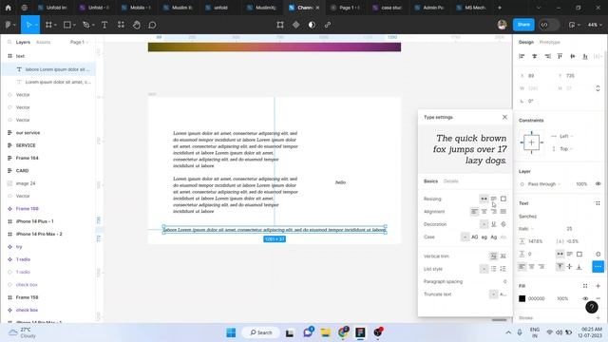608x342 pixels.
Task: Click the fill opacity 100% value
Action: coord(562,298)
